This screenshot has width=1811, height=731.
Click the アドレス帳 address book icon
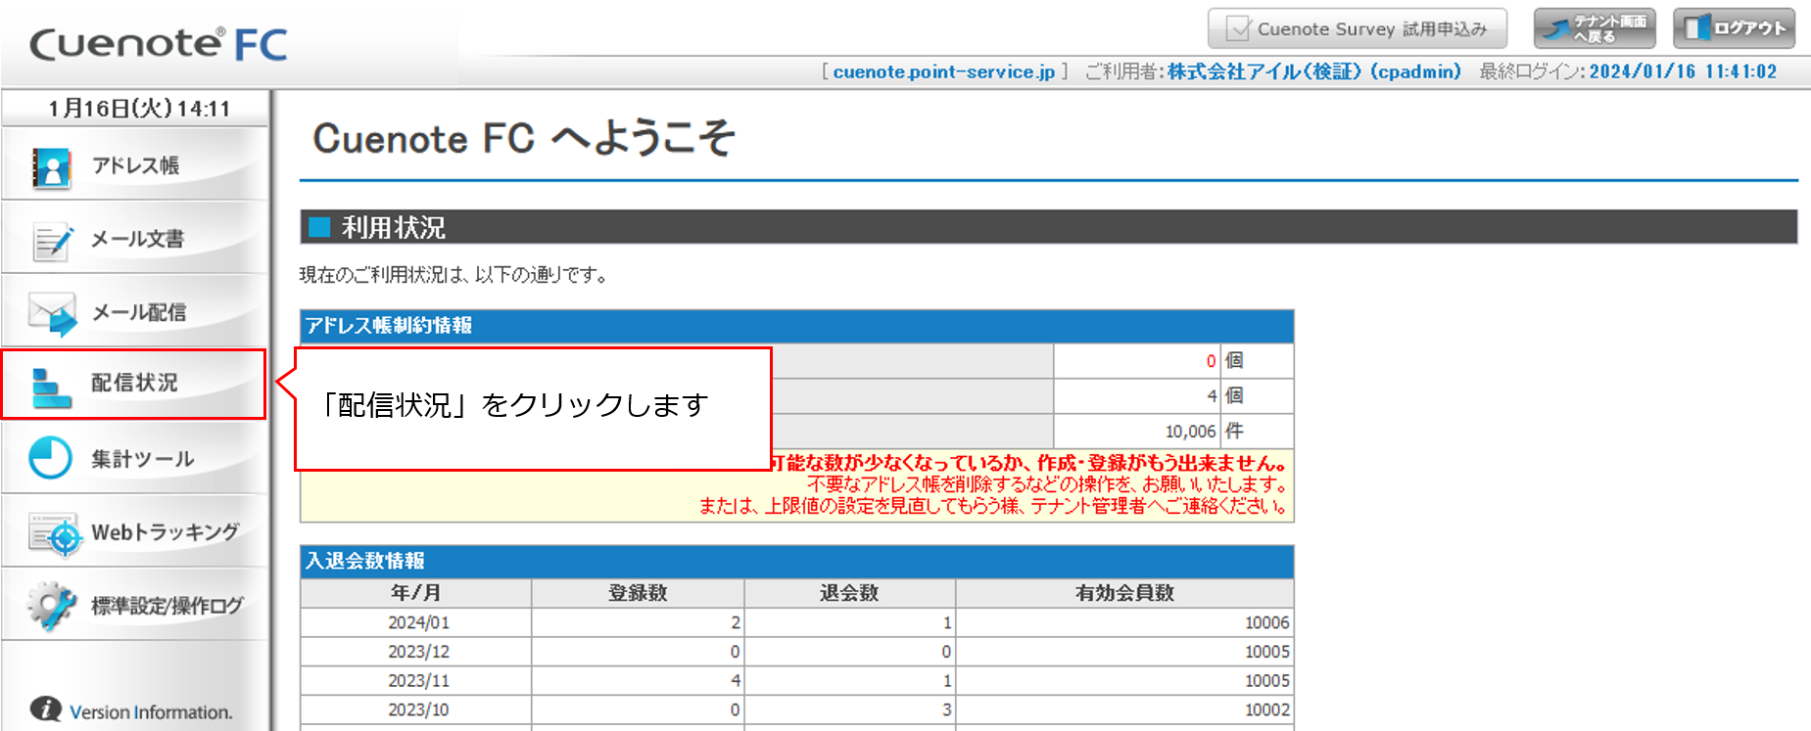52,167
